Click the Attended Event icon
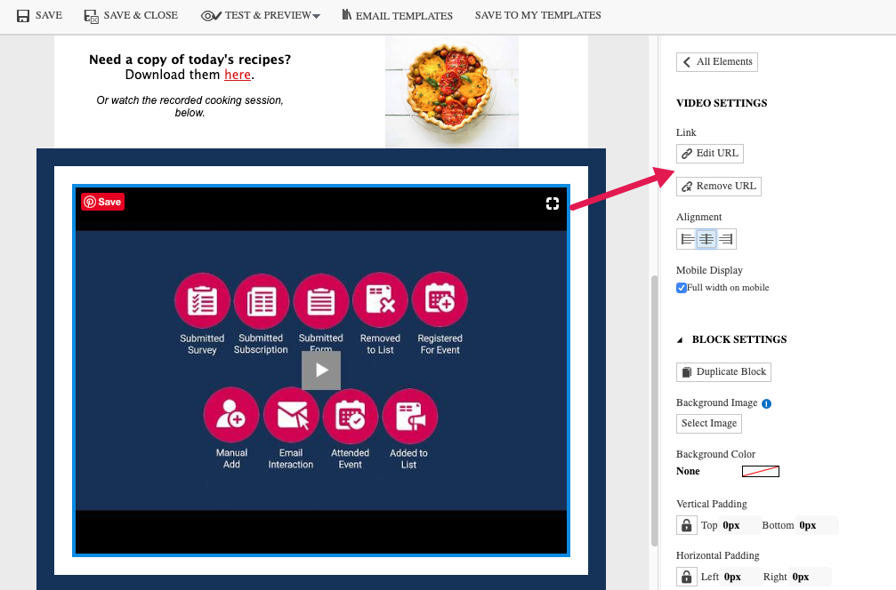Image resolution: width=896 pixels, height=590 pixels. tap(351, 415)
